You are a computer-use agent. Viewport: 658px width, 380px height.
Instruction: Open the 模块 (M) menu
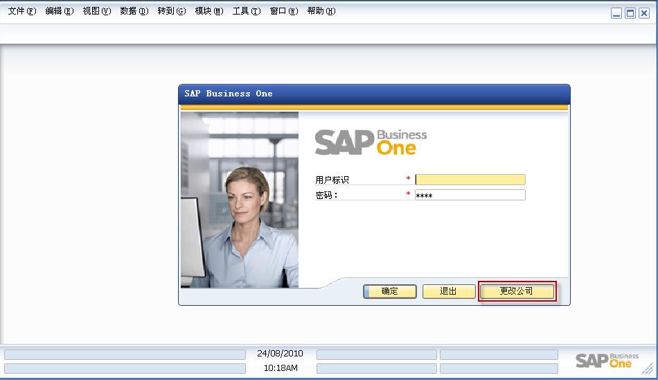(x=209, y=11)
